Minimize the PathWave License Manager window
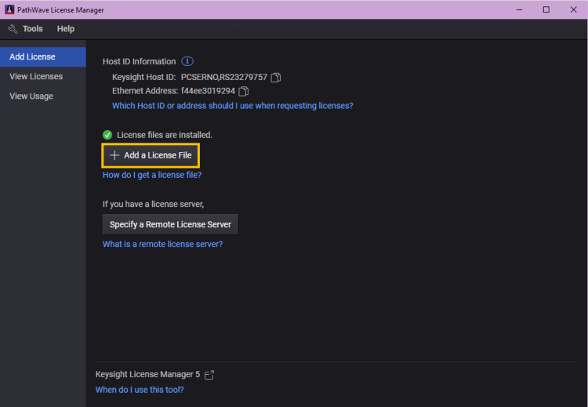The width and height of the screenshot is (588, 407). click(x=519, y=9)
